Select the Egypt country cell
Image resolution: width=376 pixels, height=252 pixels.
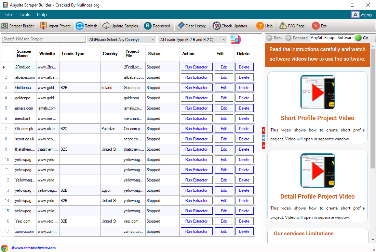tap(111, 190)
